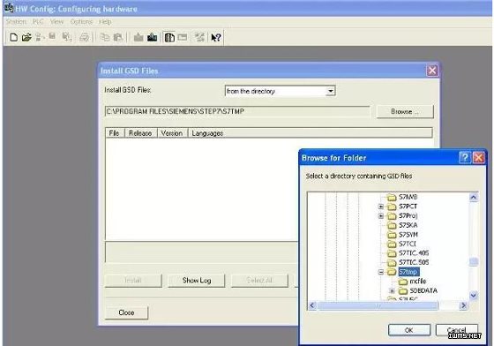Click the folder tree horizontal scroll thumb
This screenshot has width=494, height=346.
tap(378, 305)
